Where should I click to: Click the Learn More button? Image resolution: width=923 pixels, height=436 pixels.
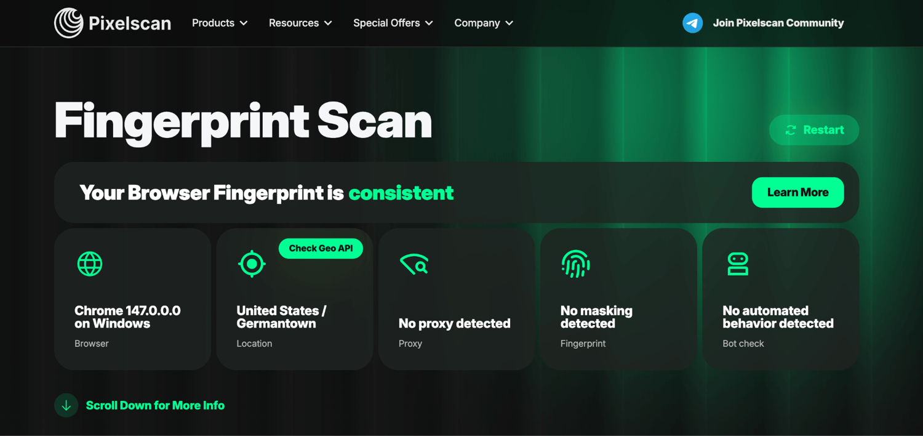797,193
